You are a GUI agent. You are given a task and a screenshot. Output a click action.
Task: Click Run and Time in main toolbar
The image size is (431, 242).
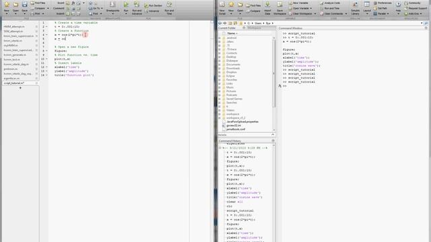pyautogui.click(x=330, y=8)
